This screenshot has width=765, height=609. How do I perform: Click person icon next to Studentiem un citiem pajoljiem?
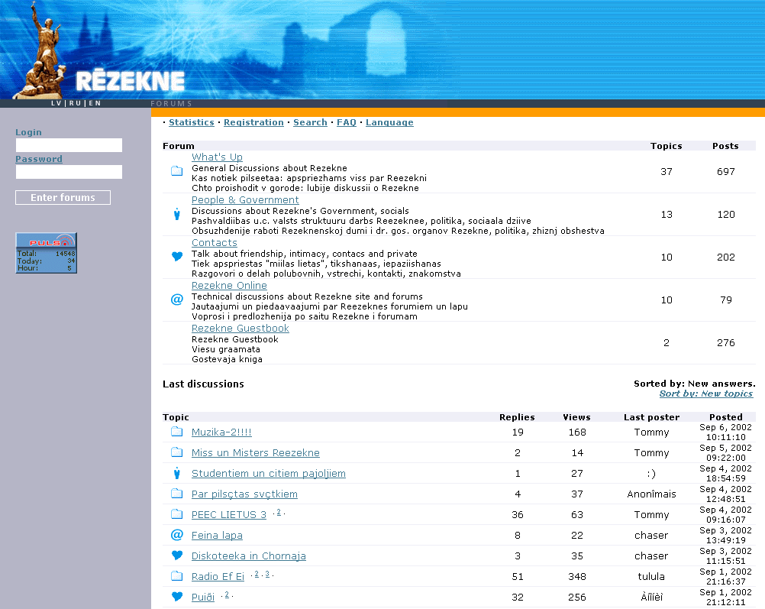point(176,473)
